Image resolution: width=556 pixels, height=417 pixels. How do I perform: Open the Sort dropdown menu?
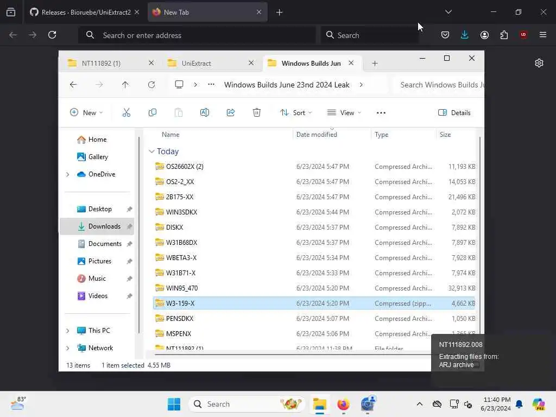296,113
